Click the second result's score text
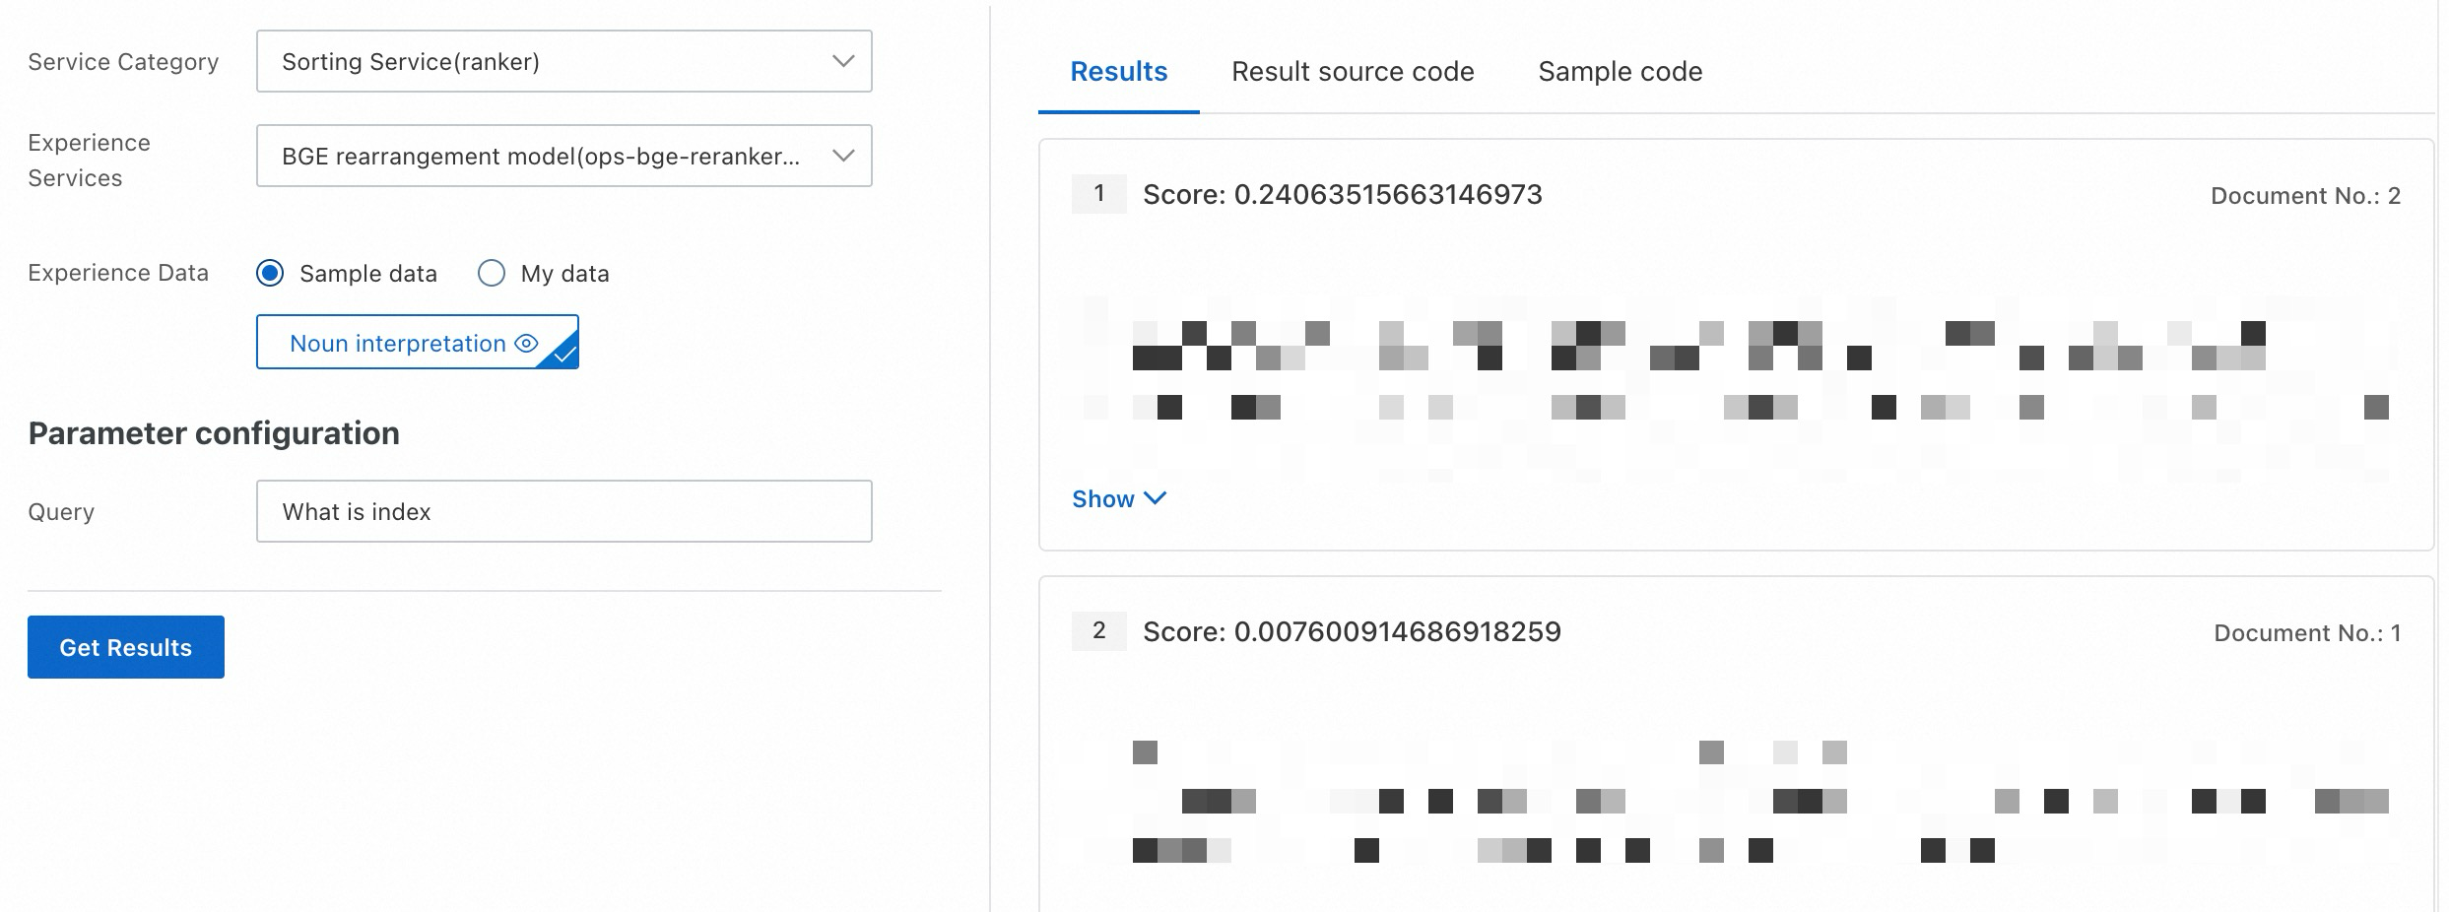Image resolution: width=2449 pixels, height=912 pixels. pyautogui.click(x=1352, y=632)
